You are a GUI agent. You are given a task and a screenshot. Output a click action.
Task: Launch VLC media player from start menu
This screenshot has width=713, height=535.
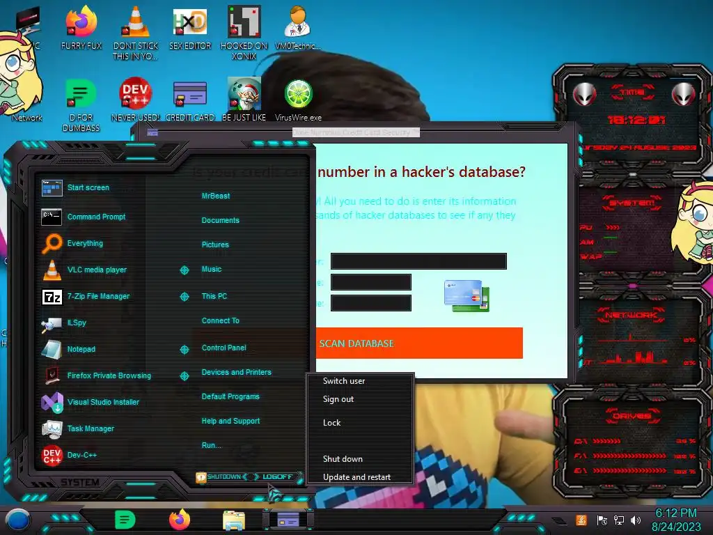(84, 270)
